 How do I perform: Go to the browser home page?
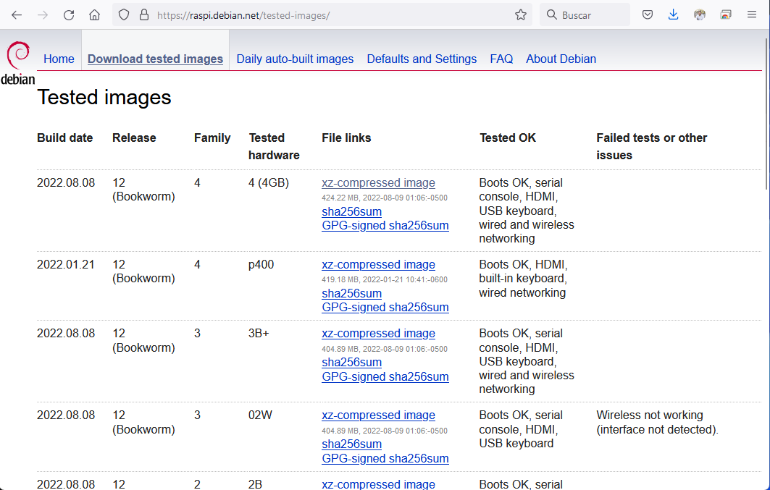pyautogui.click(x=94, y=14)
